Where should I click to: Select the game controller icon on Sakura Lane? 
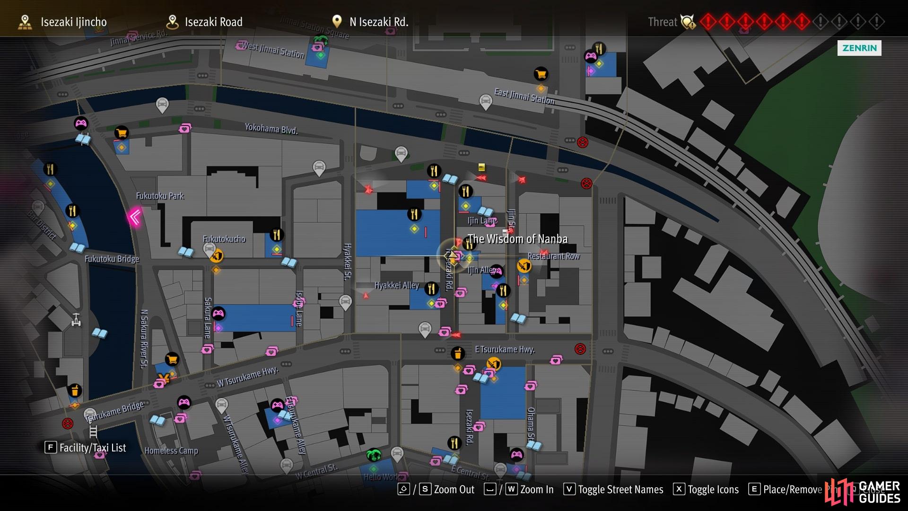click(x=218, y=313)
